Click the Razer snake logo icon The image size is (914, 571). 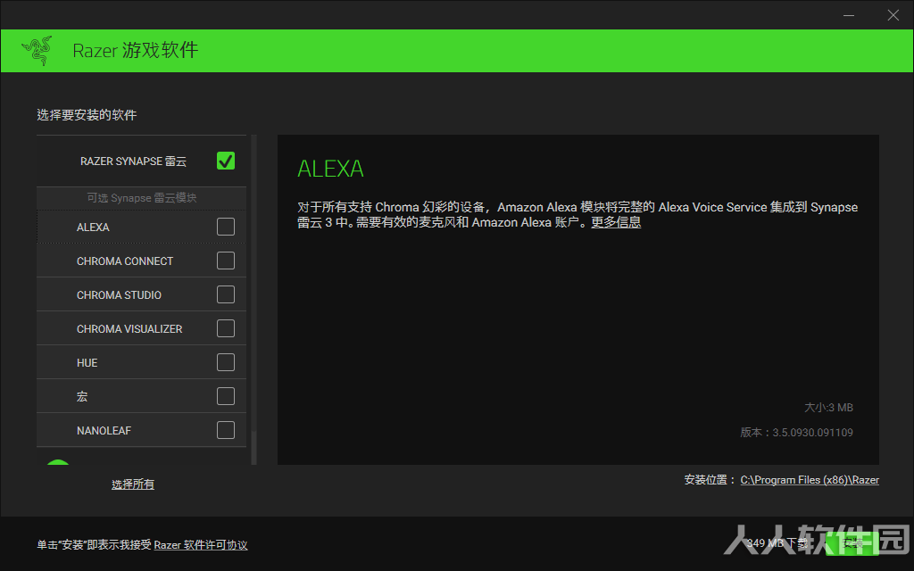point(37,51)
